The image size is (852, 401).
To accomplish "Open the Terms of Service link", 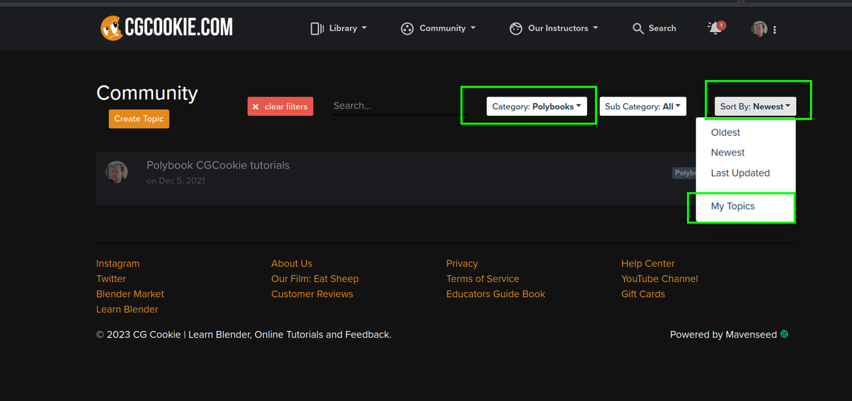I will tap(483, 278).
